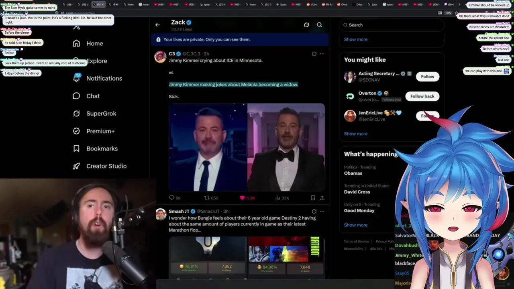Open the Ads info footer link
Image resolution: width=514 pixels, height=289 pixels.
(x=376, y=249)
